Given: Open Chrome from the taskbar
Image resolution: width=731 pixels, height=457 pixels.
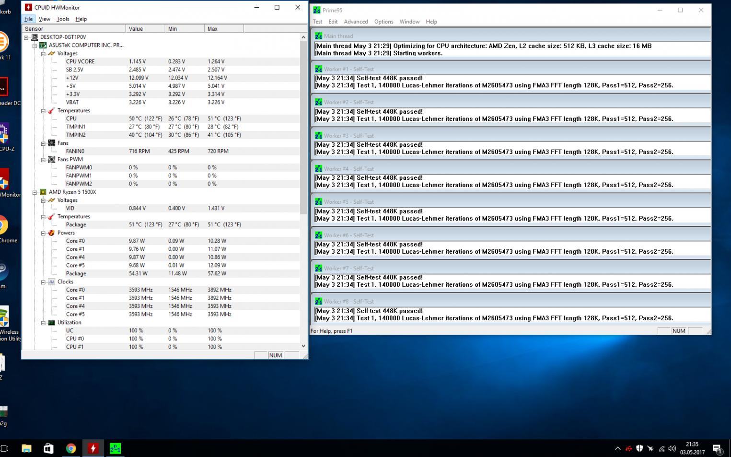Looking at the screenshot, I should click(71, 448).
